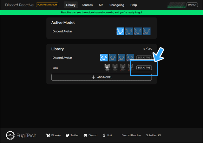Screen dimensions: 203x143
Task: Click the Fugi.Tech gear logo
Action: pyautogui.click(x=11, y=135)
